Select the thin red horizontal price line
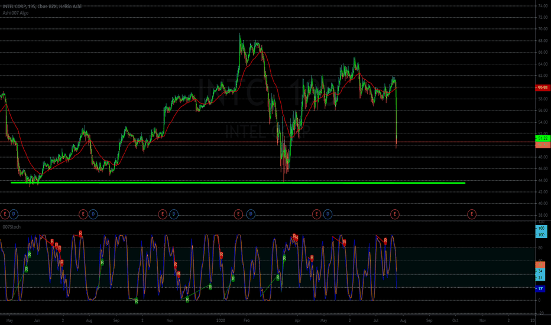Viewport: 551px width, 325px height. coord(267,142)
